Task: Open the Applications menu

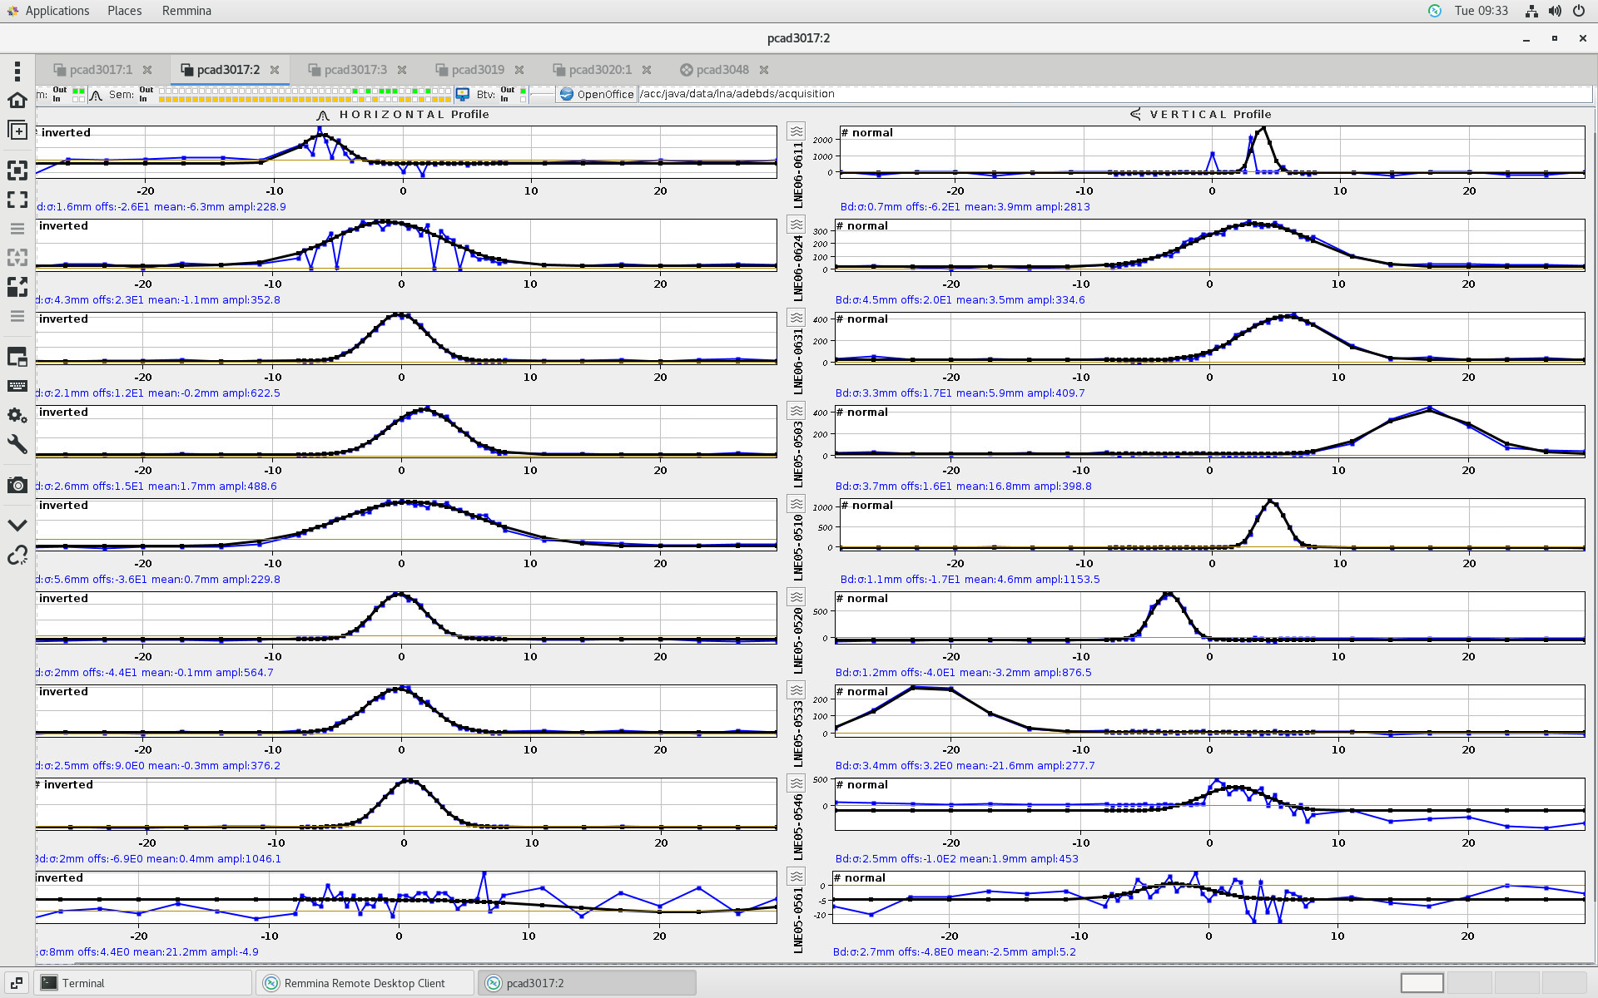Action: (x=57, y=11)
